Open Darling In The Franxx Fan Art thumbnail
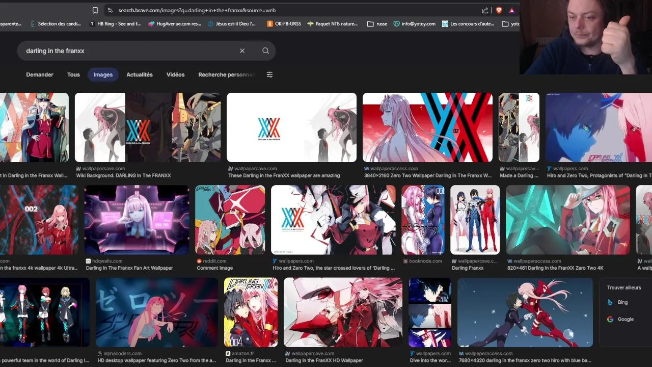This screenshot has width=652, height=367. tap(137, 220)
